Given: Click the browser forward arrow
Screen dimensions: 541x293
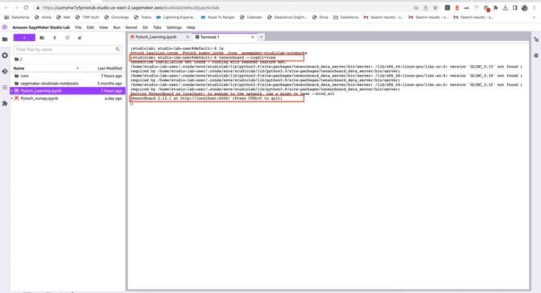Looking at the screenshot, I should click(16, 7).
